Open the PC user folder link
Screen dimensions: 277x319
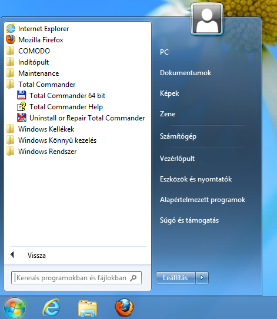coord(164,52)
